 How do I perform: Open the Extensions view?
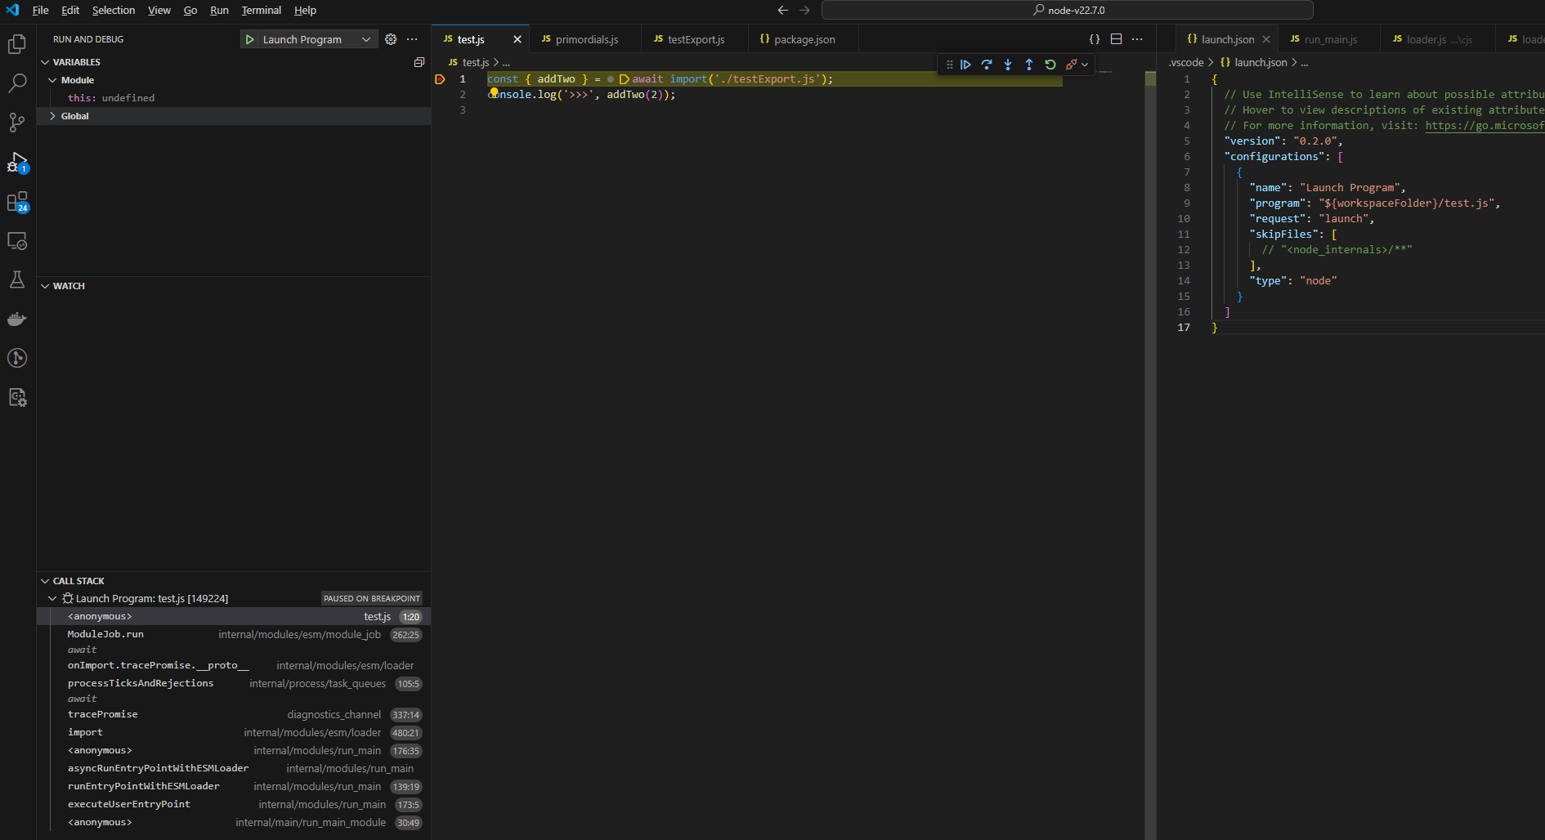(17, 201)
